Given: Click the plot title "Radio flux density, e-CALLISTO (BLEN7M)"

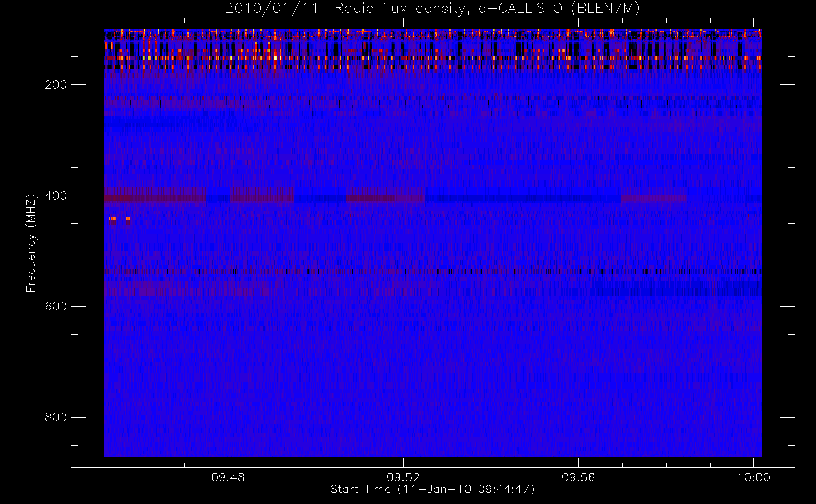Looking at the screenshot, I should [487, 8].
